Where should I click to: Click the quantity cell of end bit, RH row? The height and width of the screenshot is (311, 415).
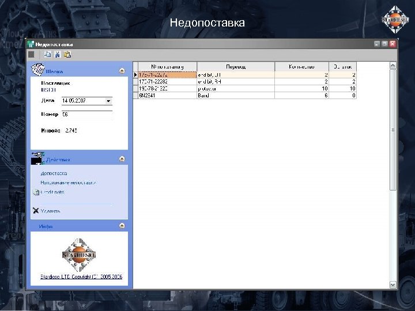tap(301, 82)
